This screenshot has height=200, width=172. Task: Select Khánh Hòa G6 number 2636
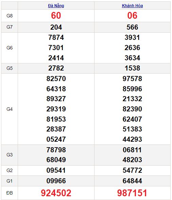point(132,48)
